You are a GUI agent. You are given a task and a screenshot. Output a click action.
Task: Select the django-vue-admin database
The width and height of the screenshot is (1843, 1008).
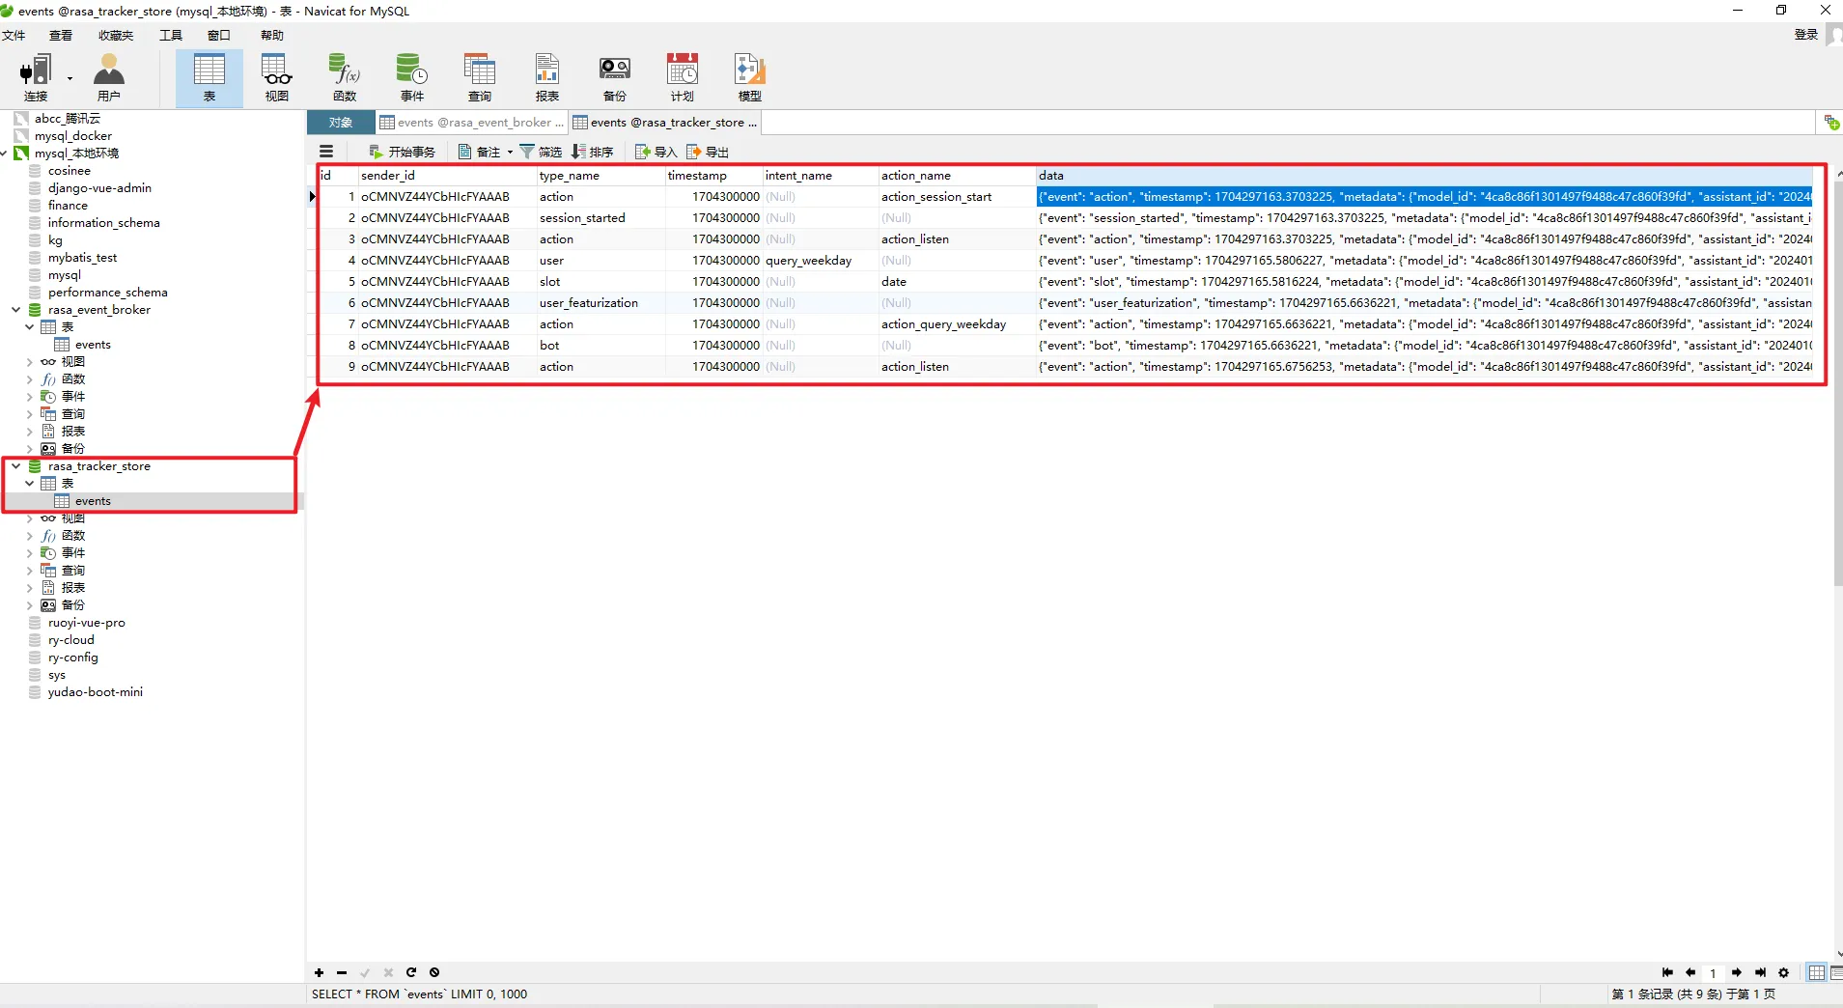(x=99, y=188)
